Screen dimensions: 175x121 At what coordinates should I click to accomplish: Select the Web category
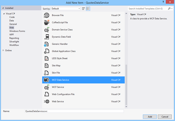click(x=11, y=28)
